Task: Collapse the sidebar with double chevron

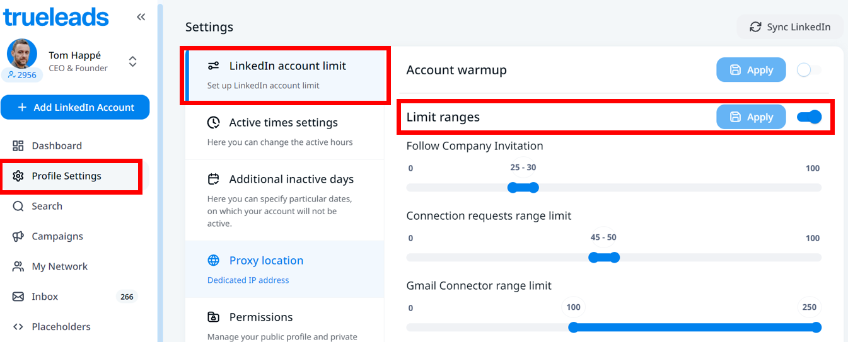Action: (141, 18)
